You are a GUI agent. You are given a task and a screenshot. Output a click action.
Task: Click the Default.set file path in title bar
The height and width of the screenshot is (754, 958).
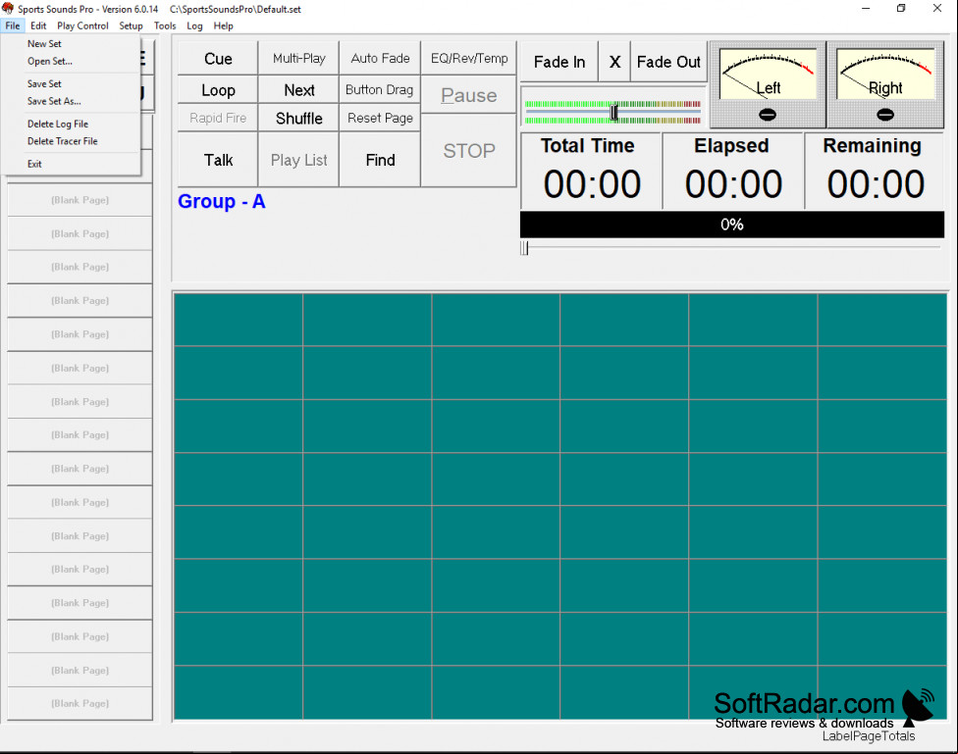click(x=236, y=9)
